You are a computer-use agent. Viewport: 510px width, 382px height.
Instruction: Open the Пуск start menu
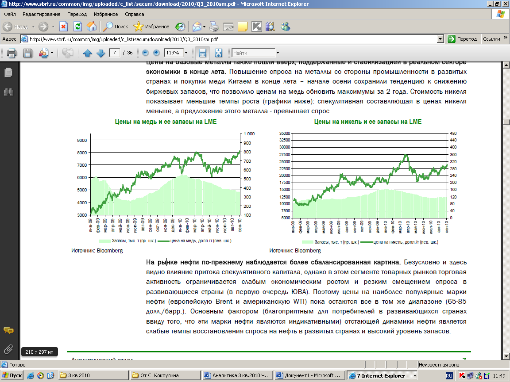12,375
